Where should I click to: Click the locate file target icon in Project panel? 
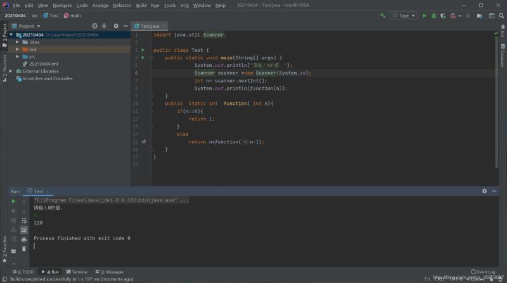94,26
